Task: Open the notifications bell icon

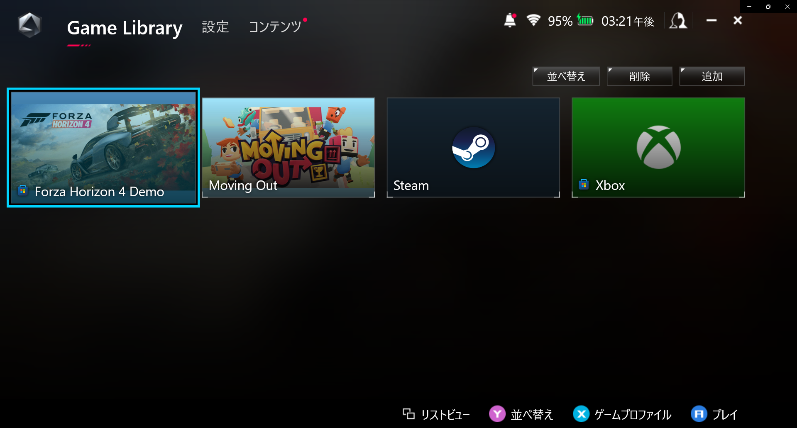Action: pyautogui.click(x=510, y=20)
